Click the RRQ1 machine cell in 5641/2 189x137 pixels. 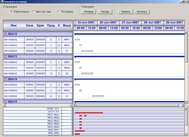[x=67, y=45]
